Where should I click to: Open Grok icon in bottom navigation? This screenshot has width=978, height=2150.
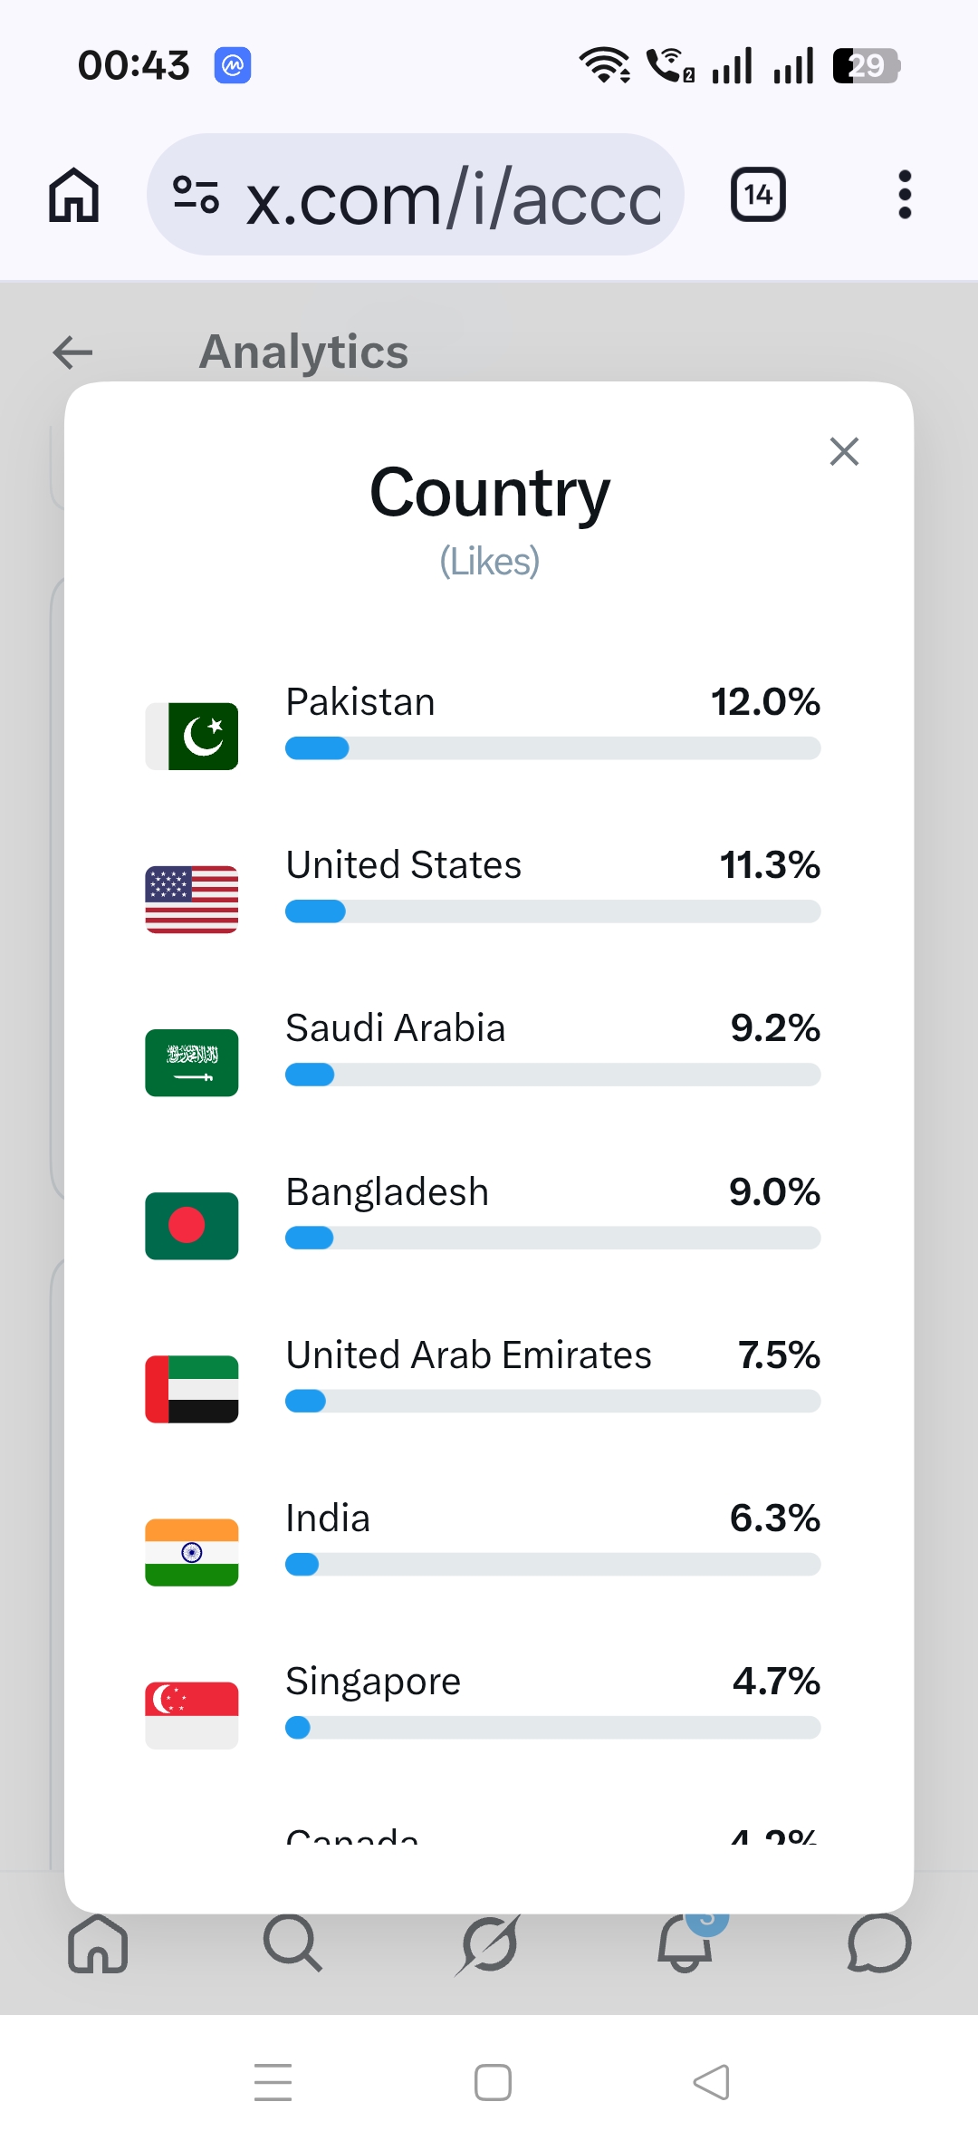click(489, 1943)
